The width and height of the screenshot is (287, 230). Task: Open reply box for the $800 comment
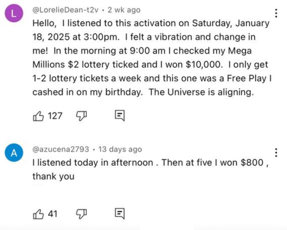(x=120, y=214)
